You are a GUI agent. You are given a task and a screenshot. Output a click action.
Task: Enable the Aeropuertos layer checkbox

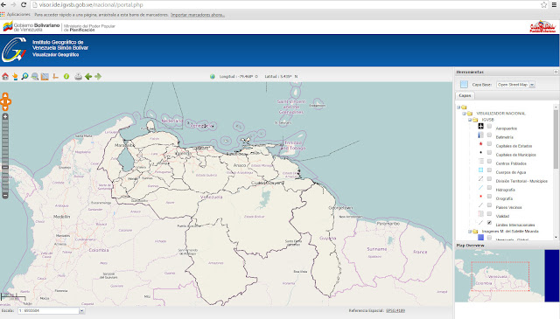coord(489,126)
